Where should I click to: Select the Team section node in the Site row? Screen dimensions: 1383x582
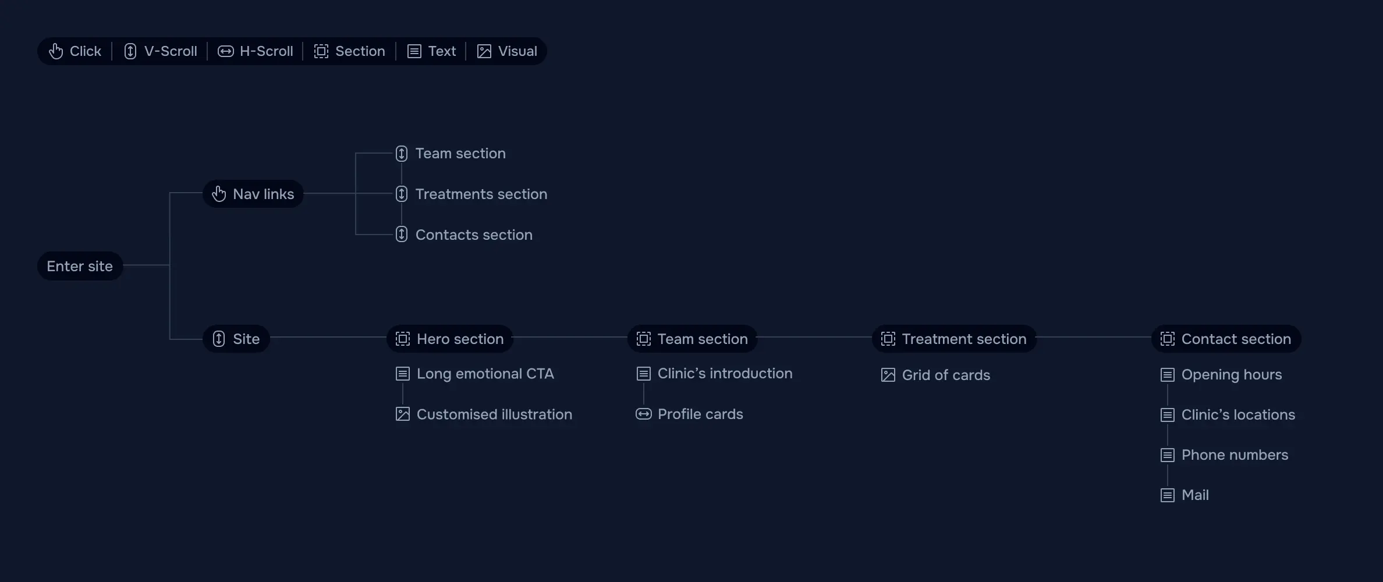(692, 339)
